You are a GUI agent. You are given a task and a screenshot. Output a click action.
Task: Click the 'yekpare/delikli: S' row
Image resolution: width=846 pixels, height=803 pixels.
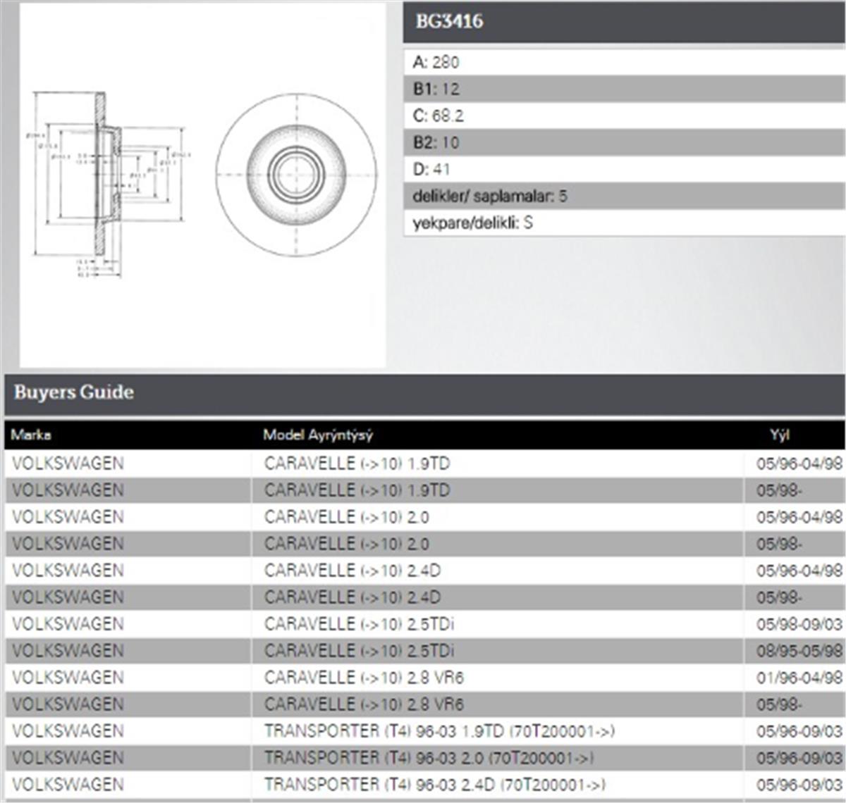pos(625,223)
